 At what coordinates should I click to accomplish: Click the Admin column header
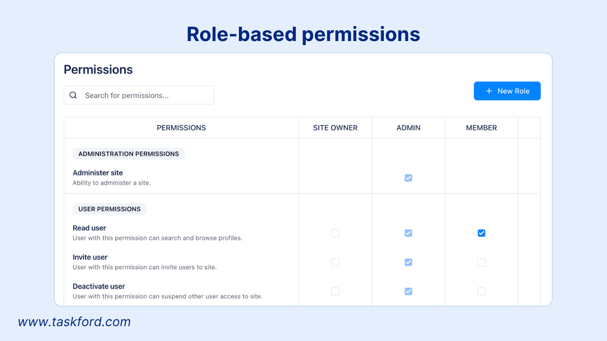(x=408, y=128)
